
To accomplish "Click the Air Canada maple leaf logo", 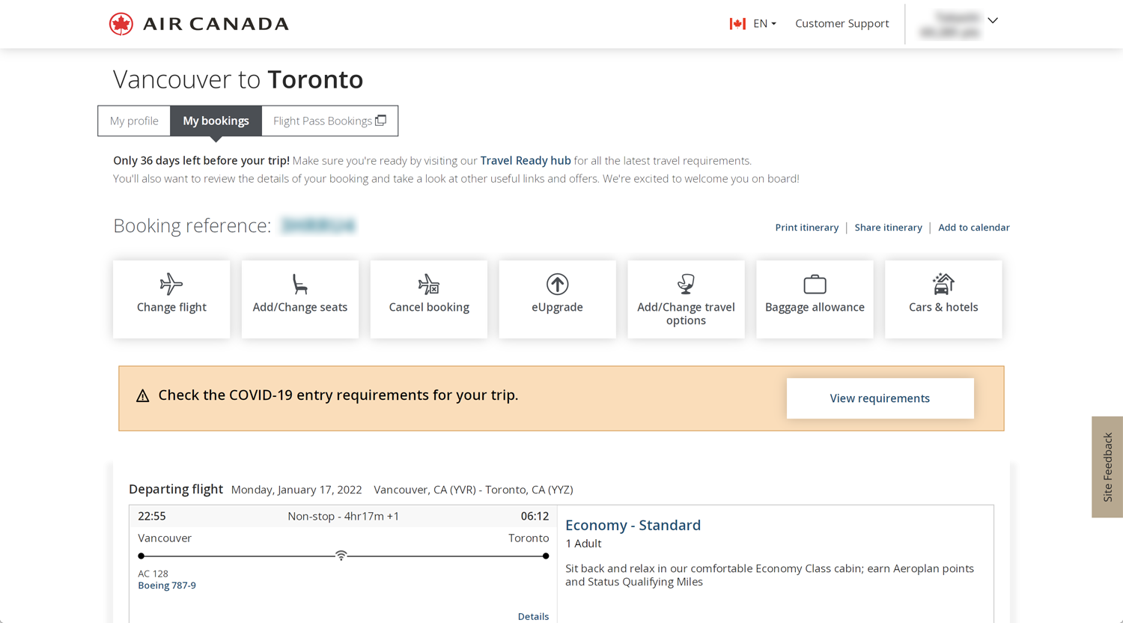I will (x=121, y=24).
